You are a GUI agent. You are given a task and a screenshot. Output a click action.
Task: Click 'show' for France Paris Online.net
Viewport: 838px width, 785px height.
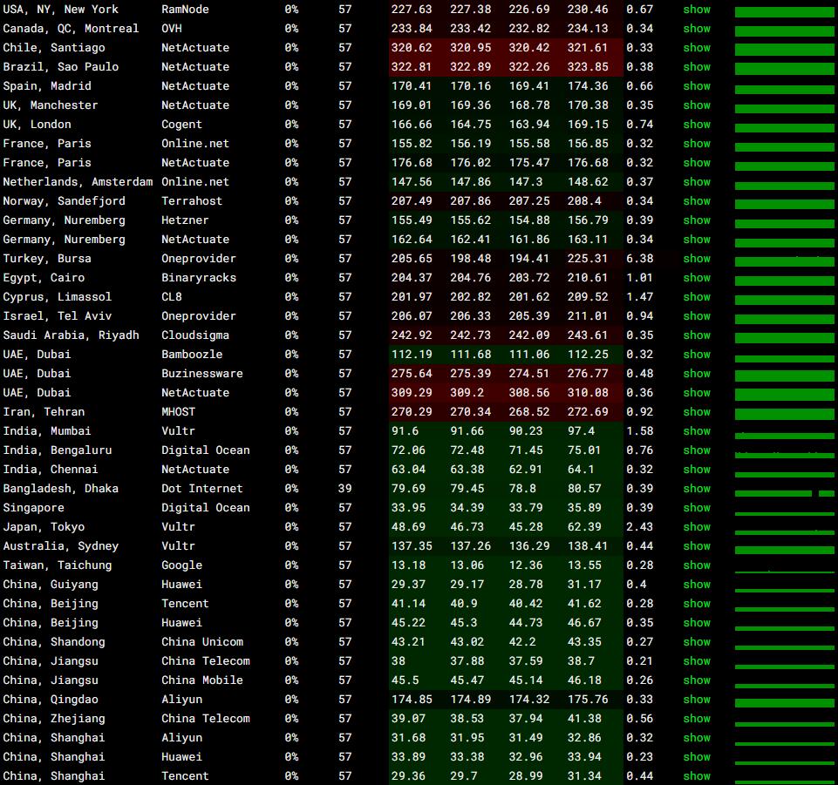coord(697,144)
